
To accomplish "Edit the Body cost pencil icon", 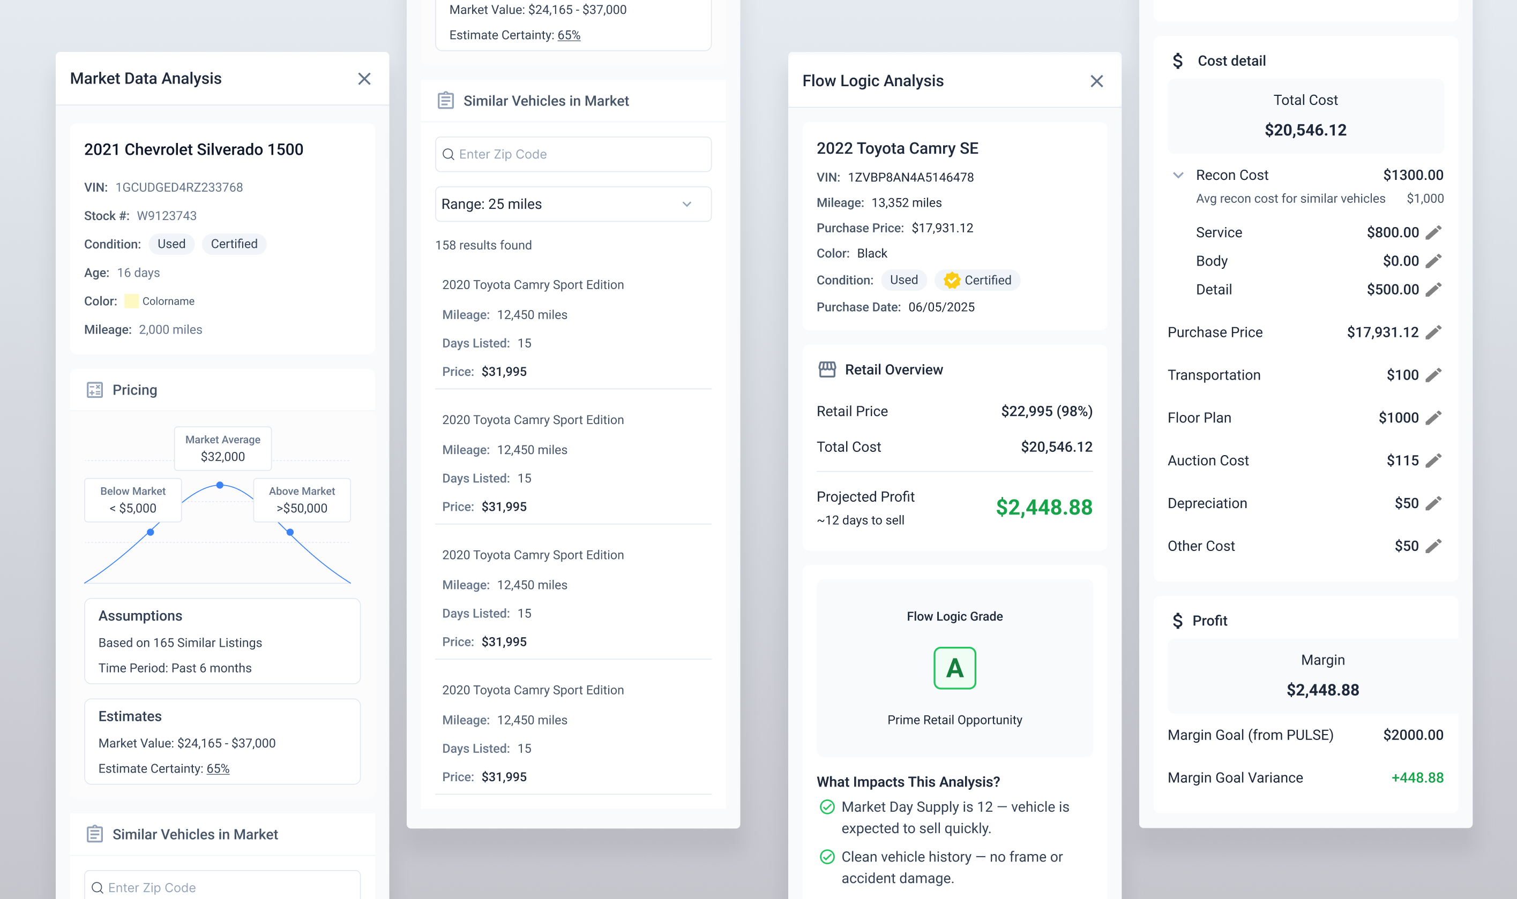I will pyautogui.click(x=1433, y=261).
